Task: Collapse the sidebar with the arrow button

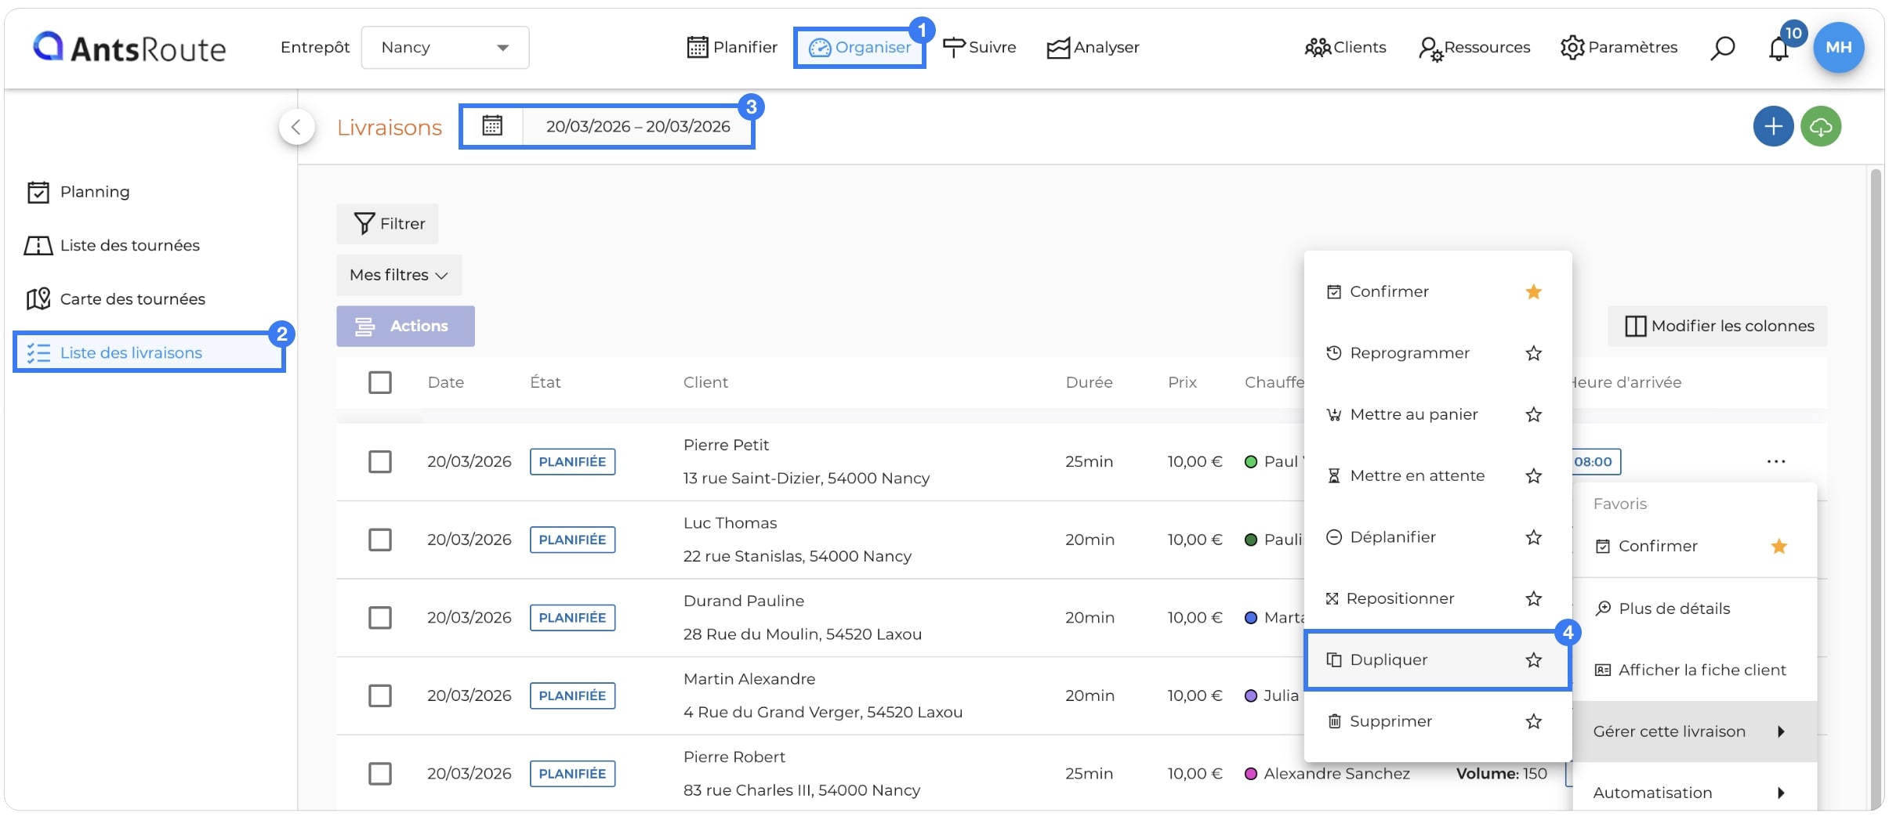Action: (x=296, y=127)
